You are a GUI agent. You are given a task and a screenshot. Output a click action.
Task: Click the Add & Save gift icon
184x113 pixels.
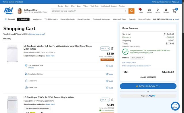point(26,88)
